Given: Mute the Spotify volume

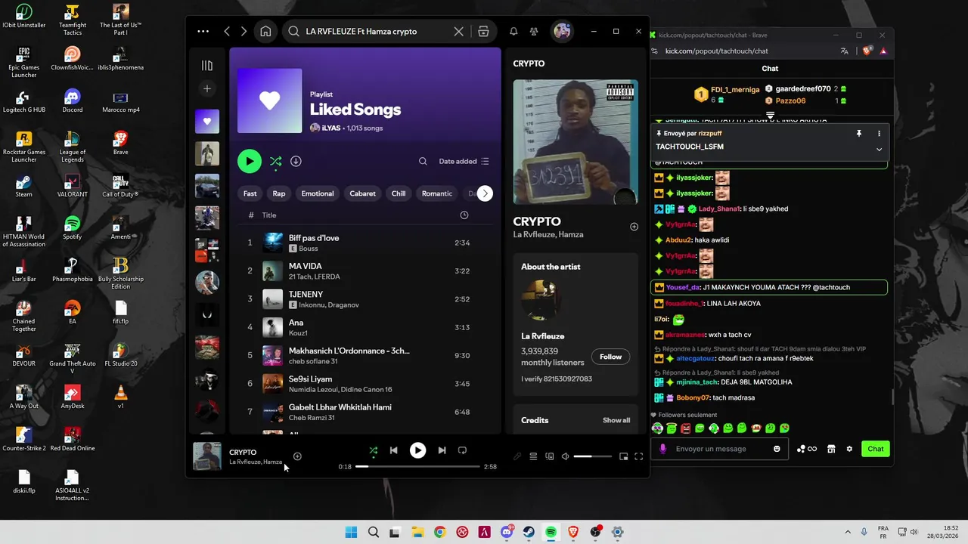Looking at the screenshot, I should 565,456.
